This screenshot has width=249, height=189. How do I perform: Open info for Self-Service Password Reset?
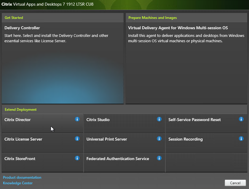(241, 119)
